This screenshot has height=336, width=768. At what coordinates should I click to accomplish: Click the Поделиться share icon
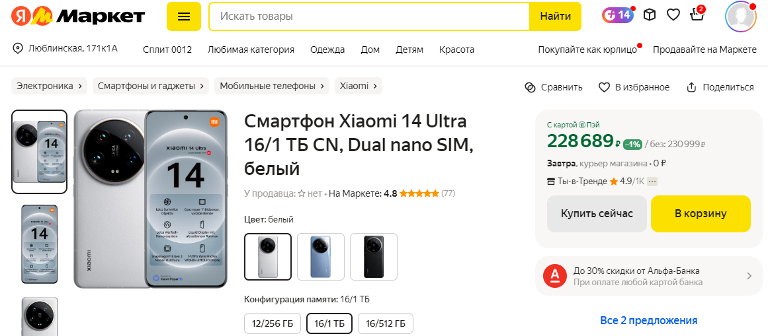click(x=691, y=88)
